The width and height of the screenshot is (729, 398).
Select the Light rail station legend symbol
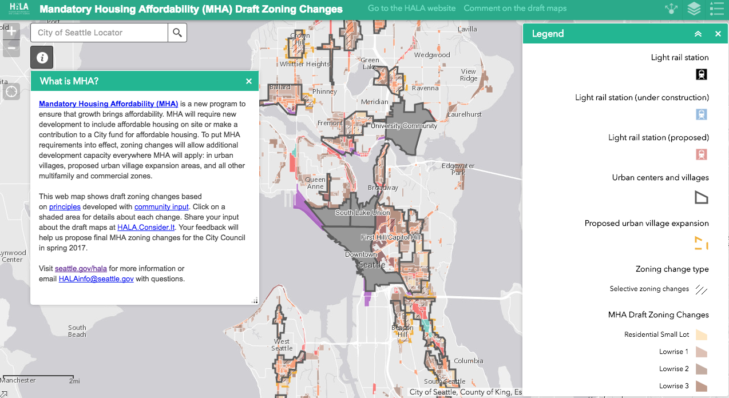coord(701,74)
